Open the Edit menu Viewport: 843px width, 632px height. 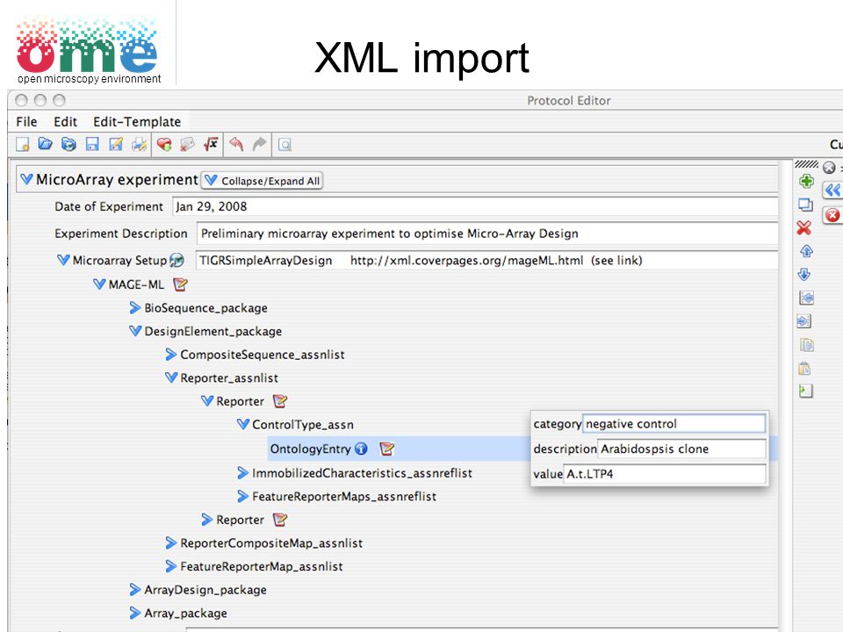pyautogui.click(x=66, y=122)
